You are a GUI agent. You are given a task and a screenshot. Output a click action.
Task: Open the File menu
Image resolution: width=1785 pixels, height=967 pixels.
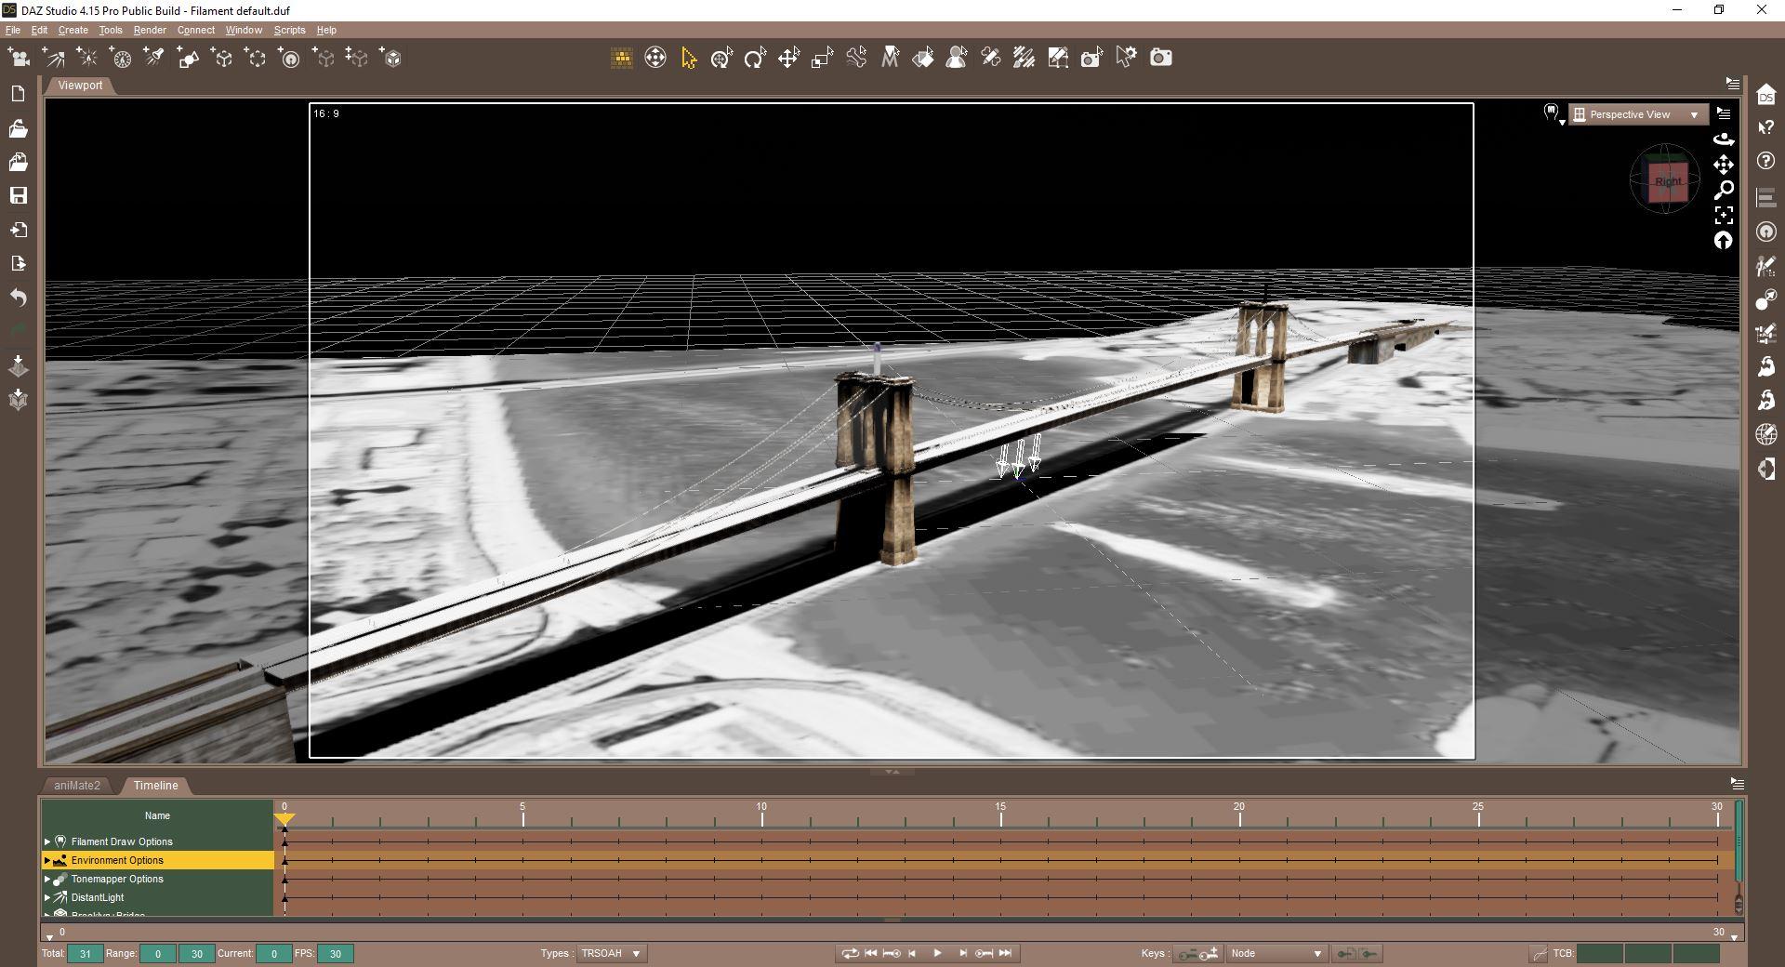click(13, 30)
